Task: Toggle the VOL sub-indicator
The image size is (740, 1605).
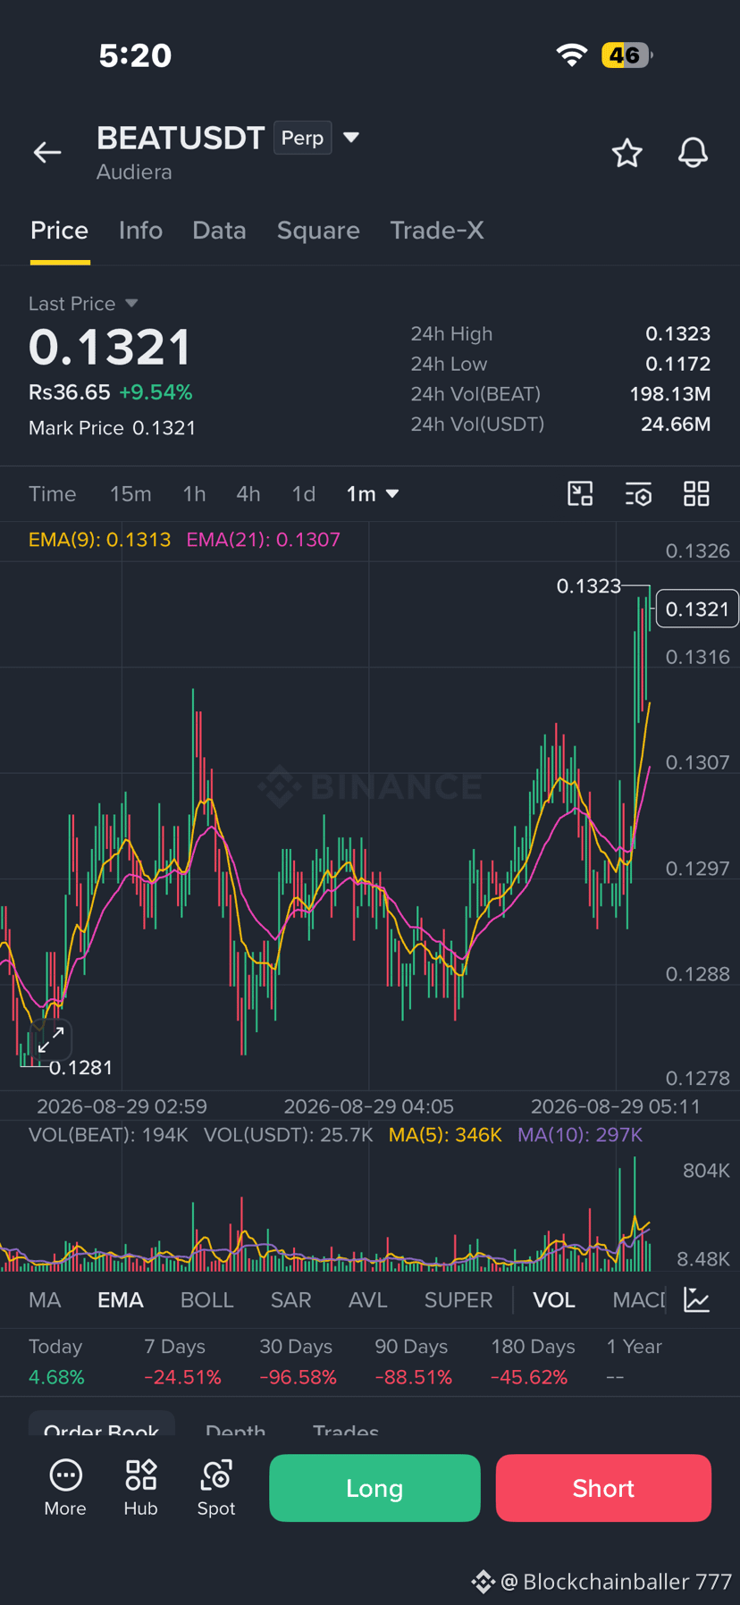Action: coord(554,1300)
